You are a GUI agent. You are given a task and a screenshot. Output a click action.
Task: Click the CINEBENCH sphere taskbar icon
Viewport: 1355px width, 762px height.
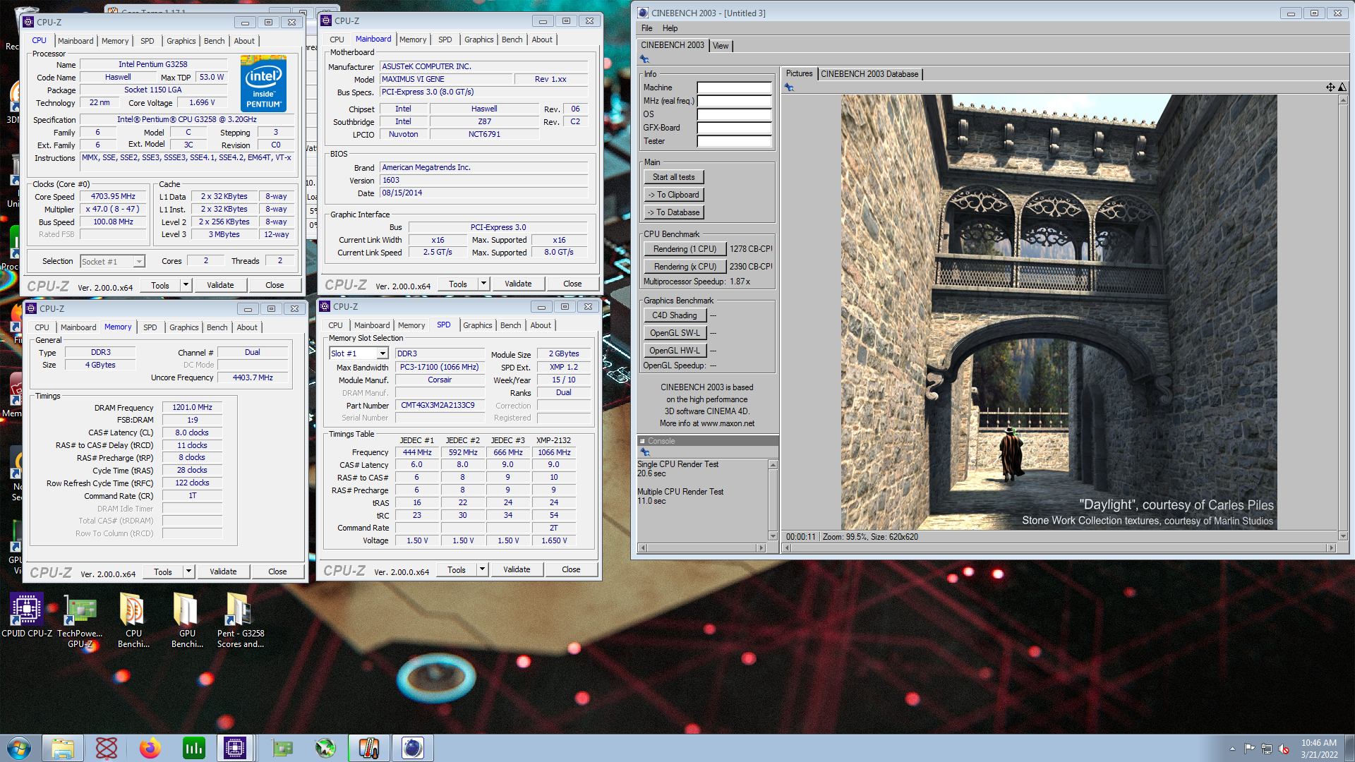413,748
